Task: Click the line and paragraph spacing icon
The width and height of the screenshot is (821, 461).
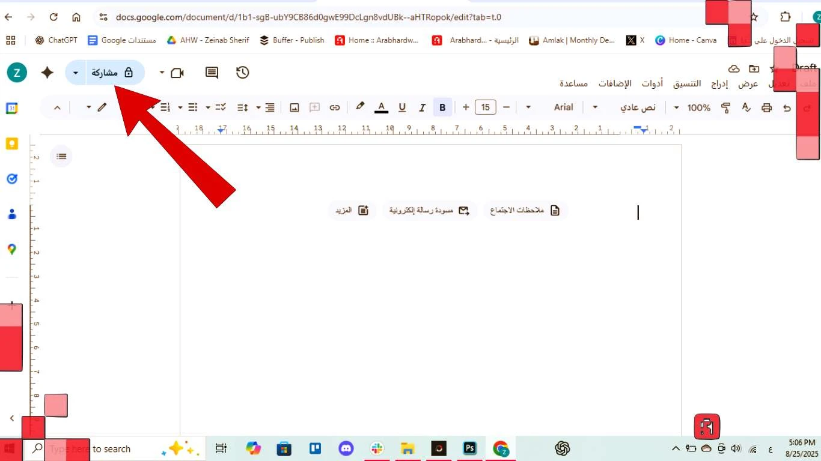Action: tap(243, 107)
